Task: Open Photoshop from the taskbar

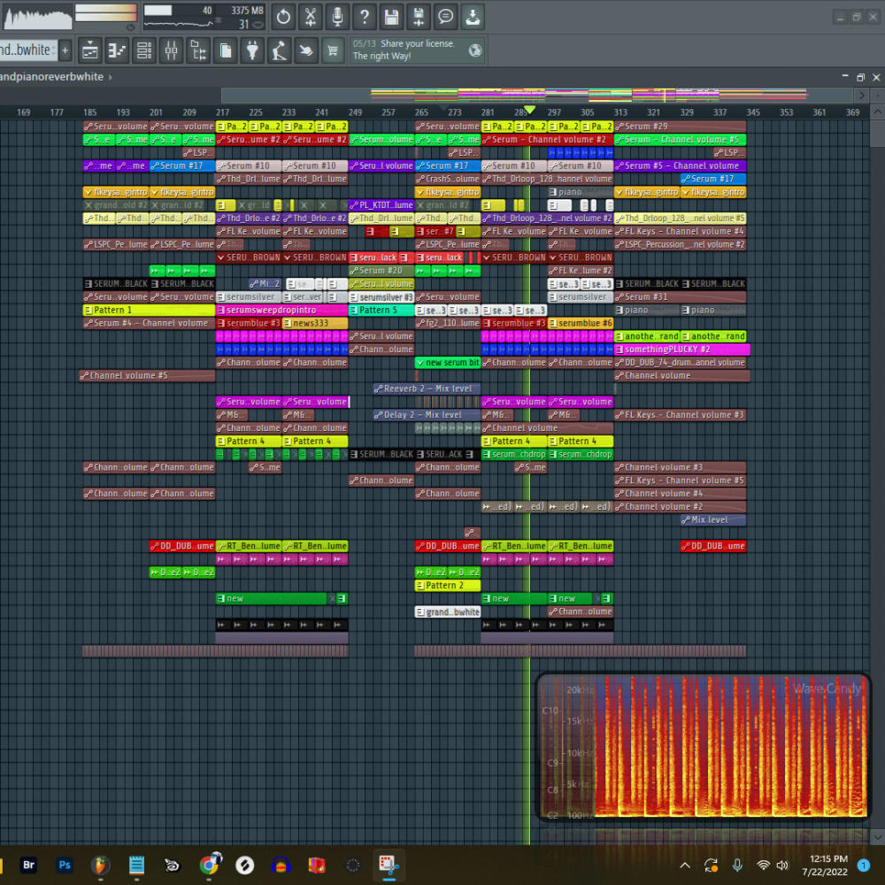Action: 65,865
